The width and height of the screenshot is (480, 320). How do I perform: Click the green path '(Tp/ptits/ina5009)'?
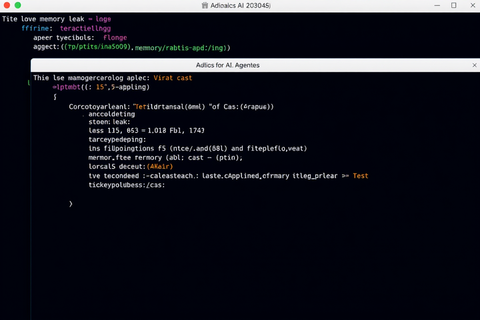(x=97, y=47)
